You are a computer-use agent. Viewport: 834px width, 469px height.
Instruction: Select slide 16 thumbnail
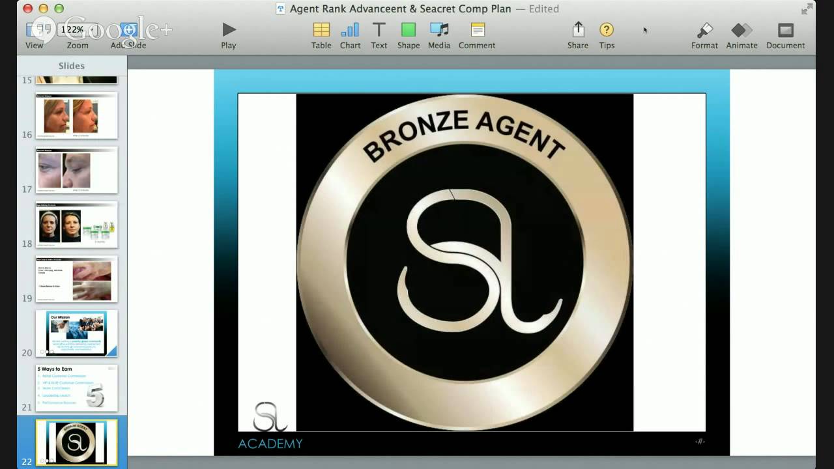(x=76, y=115)
